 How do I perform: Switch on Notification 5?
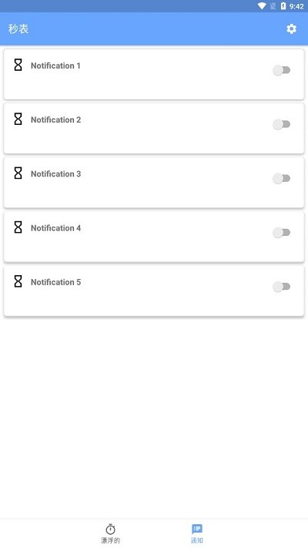282,287
